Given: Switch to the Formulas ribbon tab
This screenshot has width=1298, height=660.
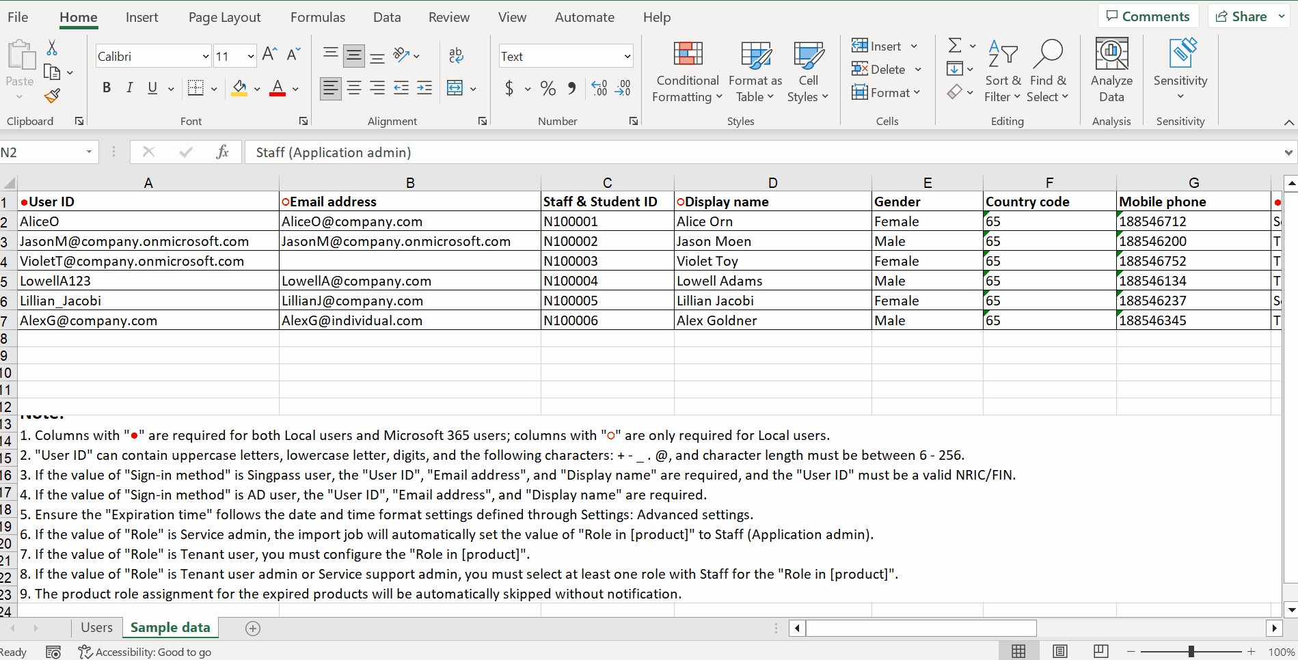Looking at the screenshot, I should tap(318, 17).
